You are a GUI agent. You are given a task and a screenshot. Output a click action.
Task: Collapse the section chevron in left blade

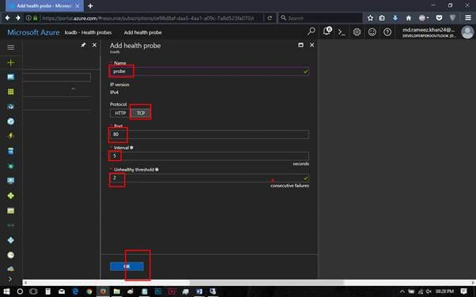point(74,89)
